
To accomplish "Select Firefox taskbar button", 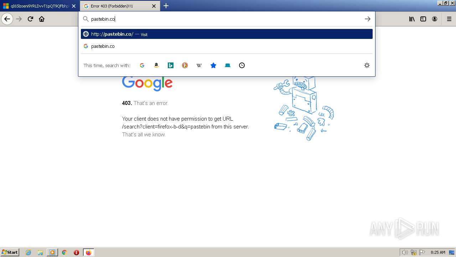I will pos(88,252).
